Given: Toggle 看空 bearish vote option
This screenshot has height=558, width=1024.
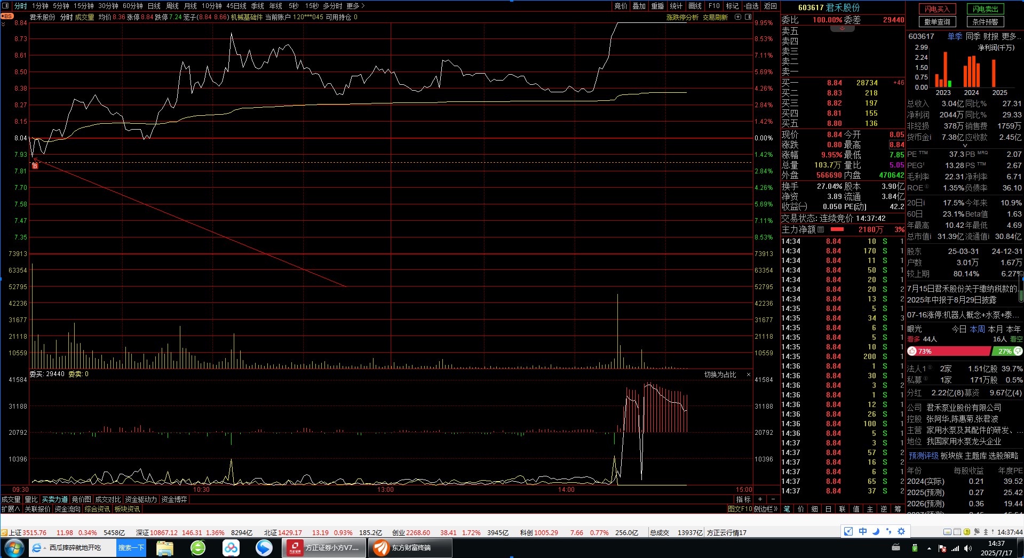Looking at the screenshot, I should click(x=1016, y=339).
